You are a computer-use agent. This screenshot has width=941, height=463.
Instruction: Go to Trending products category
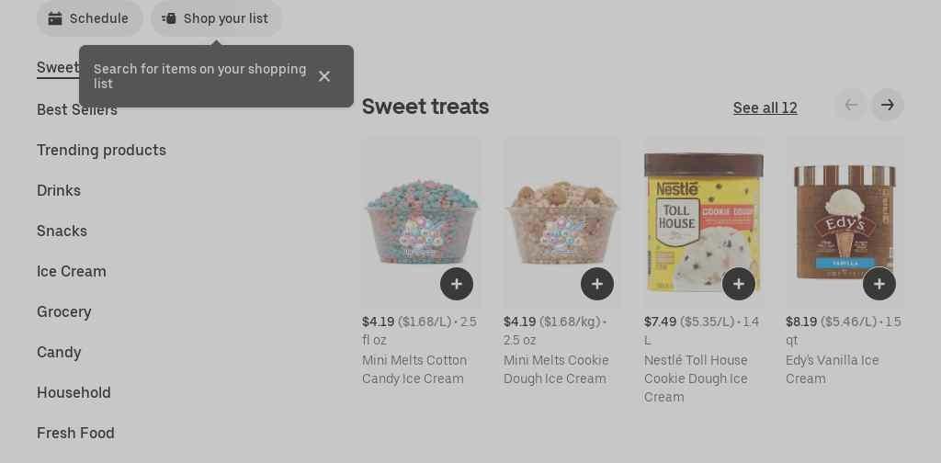point(101,150)
